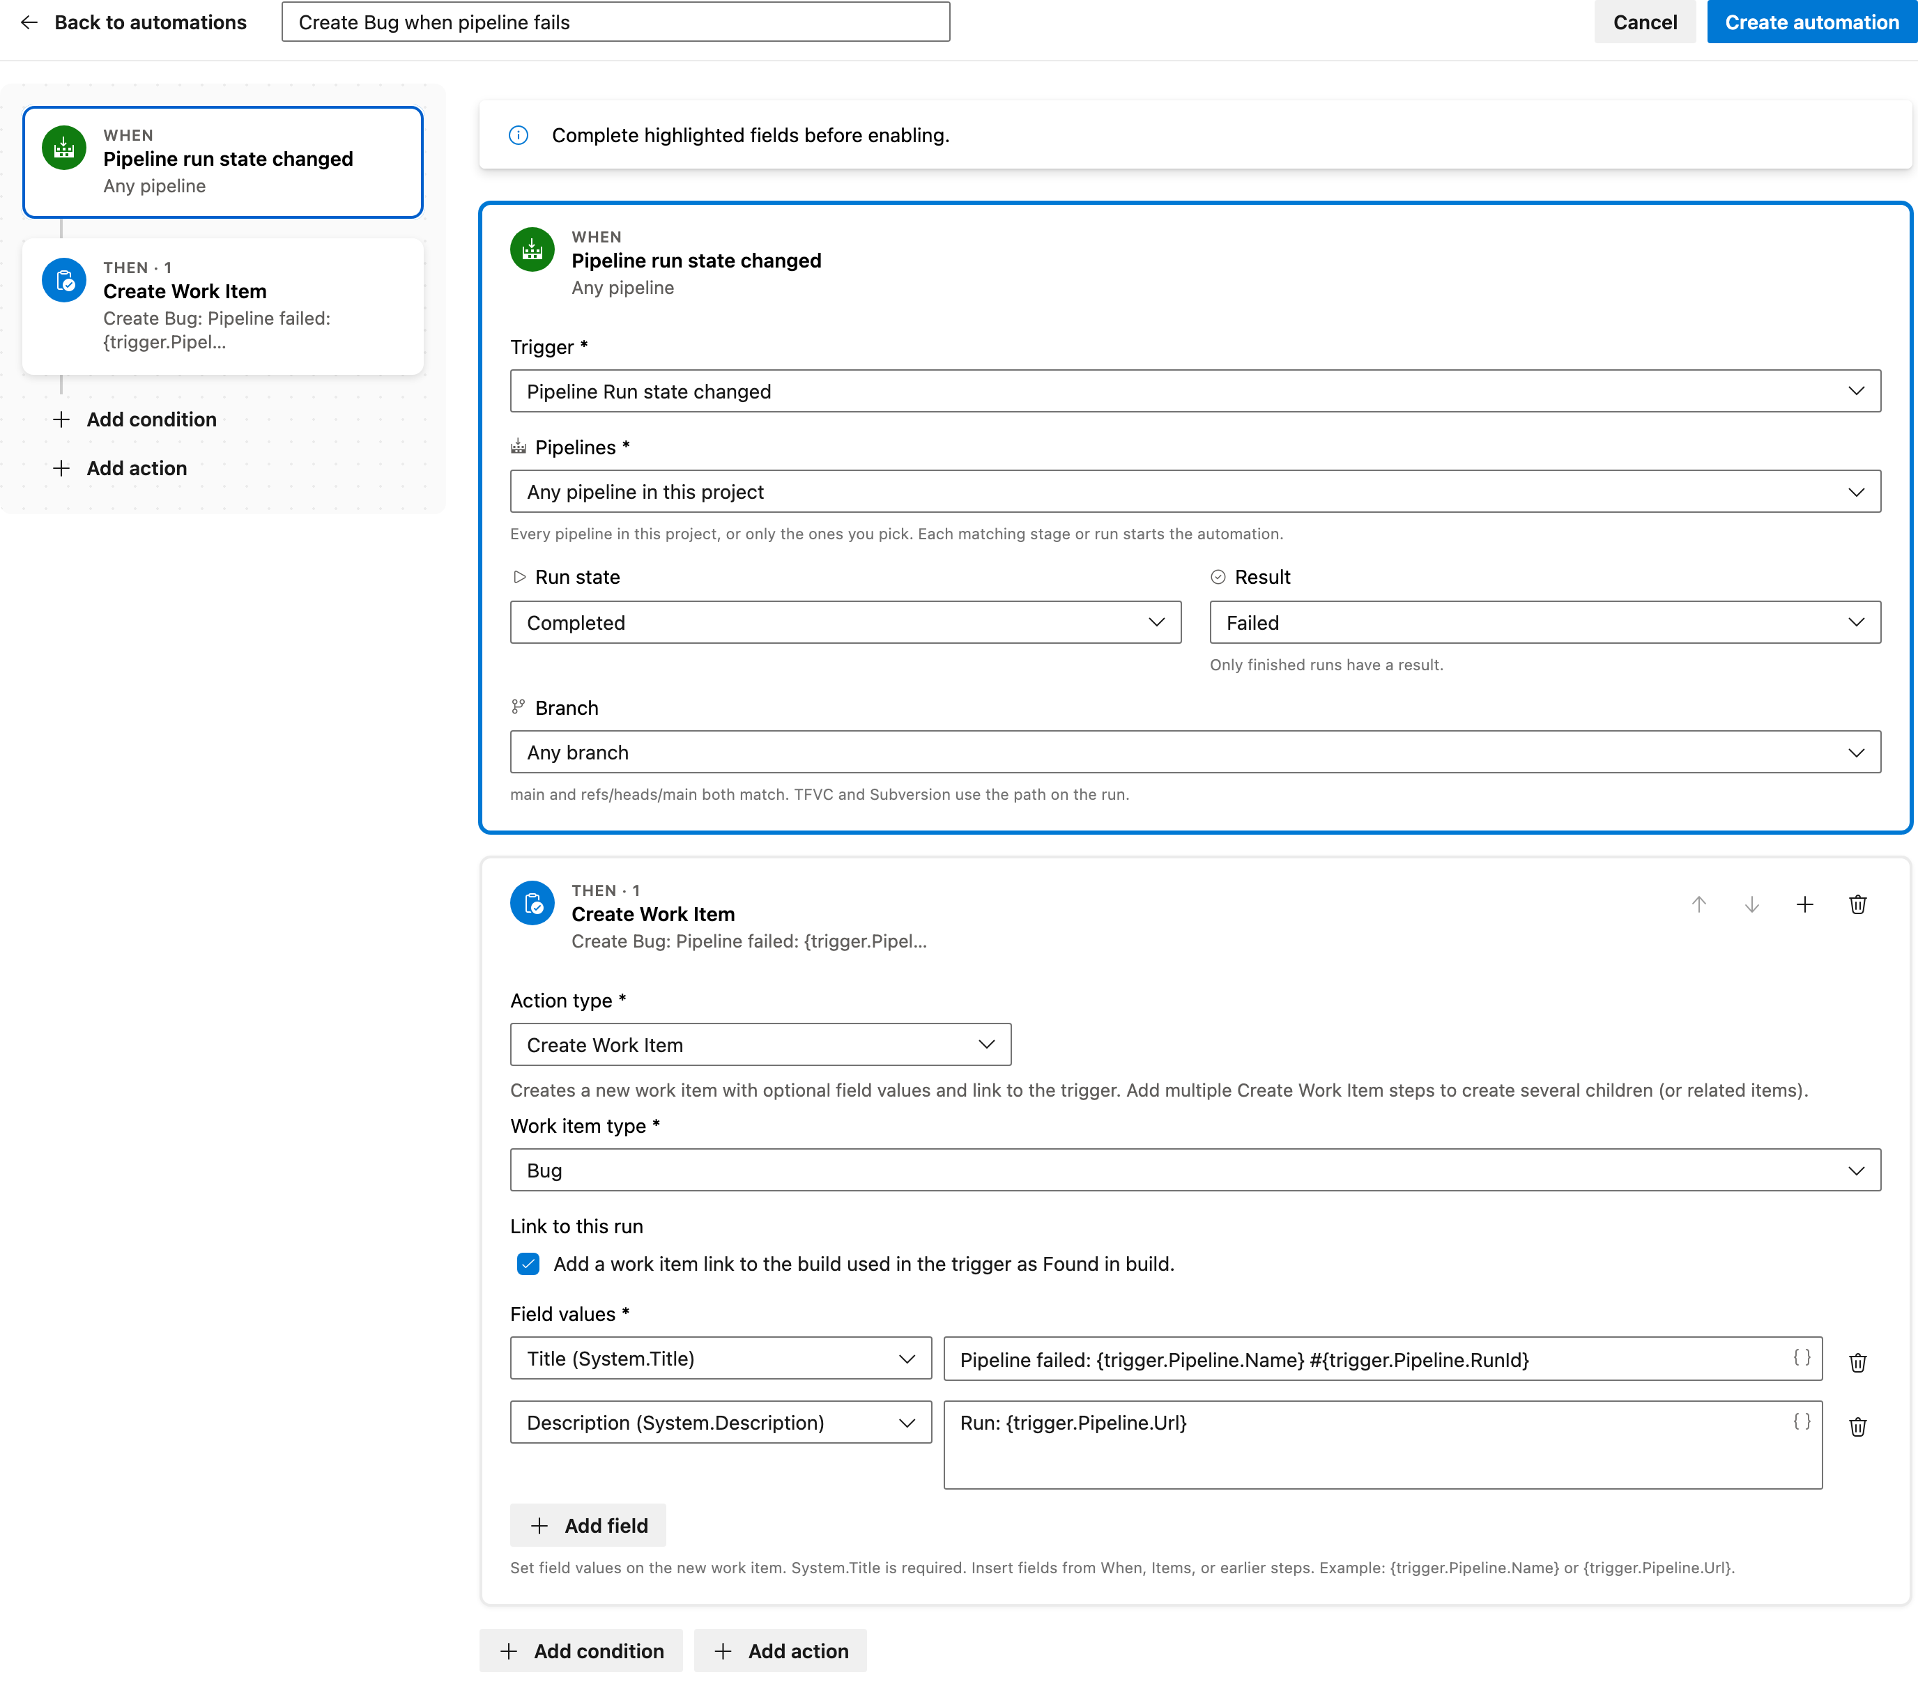Click the info icon in the highlighted fields banner

(x=518, y=135)
